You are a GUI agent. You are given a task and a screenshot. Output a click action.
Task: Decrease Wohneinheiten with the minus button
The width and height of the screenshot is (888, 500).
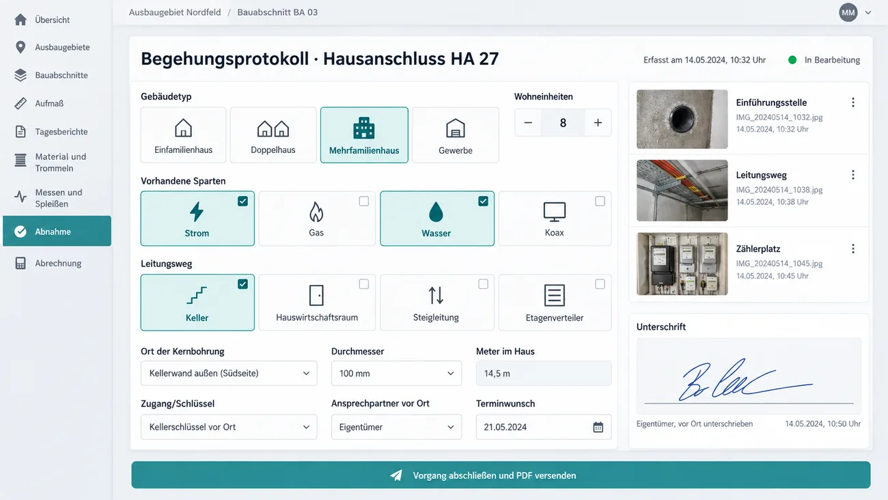click(x=528, y=123)
